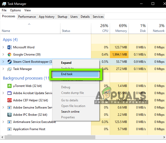Switch to the Performance tab
166x143 pixels.
27,17
